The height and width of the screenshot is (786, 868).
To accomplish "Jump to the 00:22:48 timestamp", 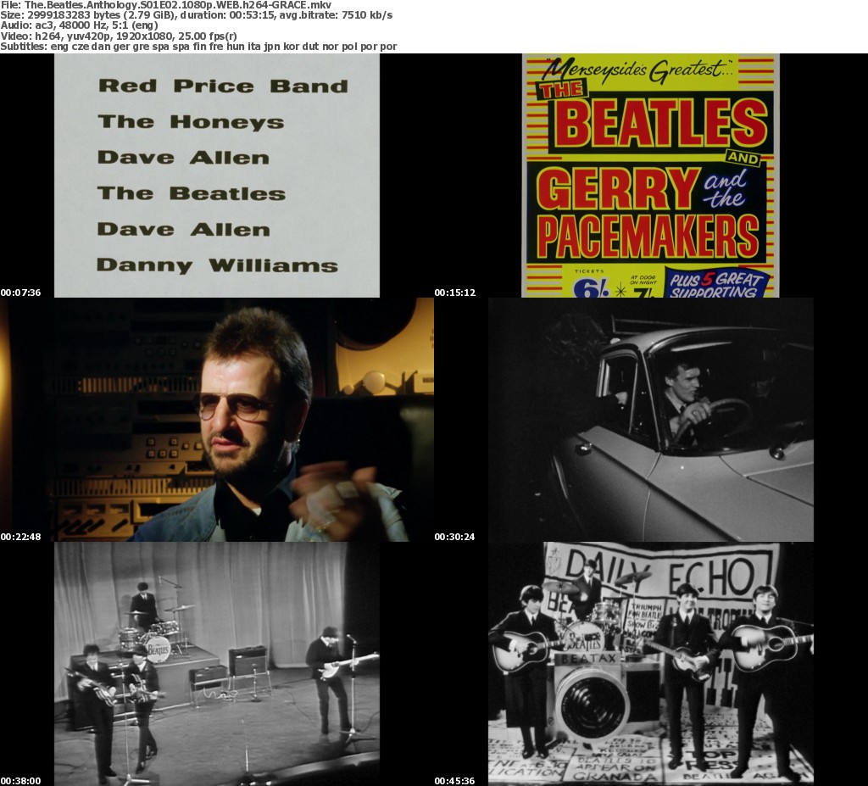I will (x=21, y=537).
